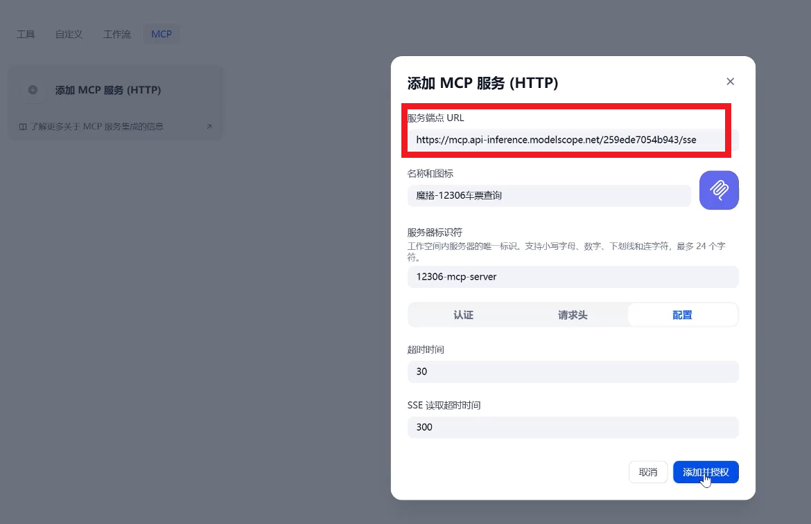
Task: Switch to the 认证 tab
Action: click(x=464, y=315)
